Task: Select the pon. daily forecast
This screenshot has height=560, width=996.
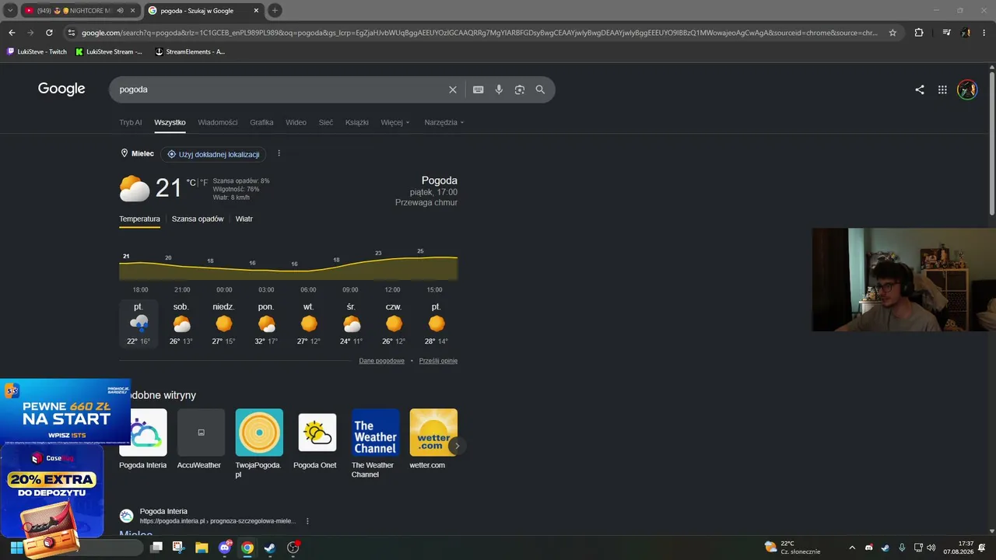Action: (266, 324)
